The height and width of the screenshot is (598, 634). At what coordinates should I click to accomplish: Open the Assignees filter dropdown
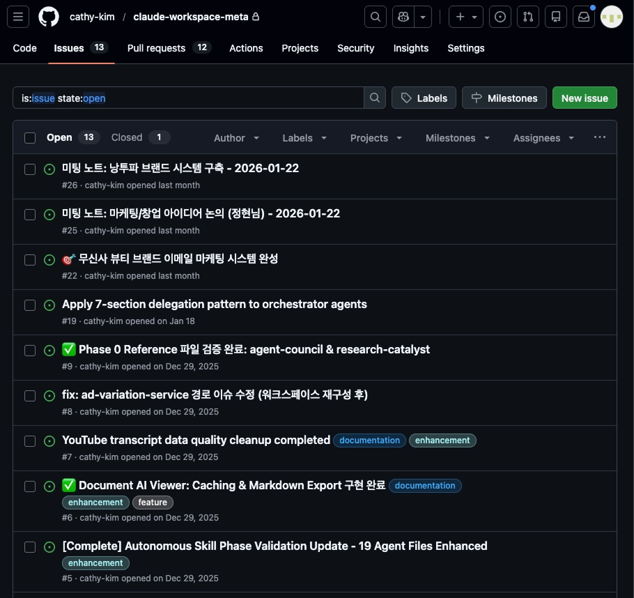pos(543,137)
